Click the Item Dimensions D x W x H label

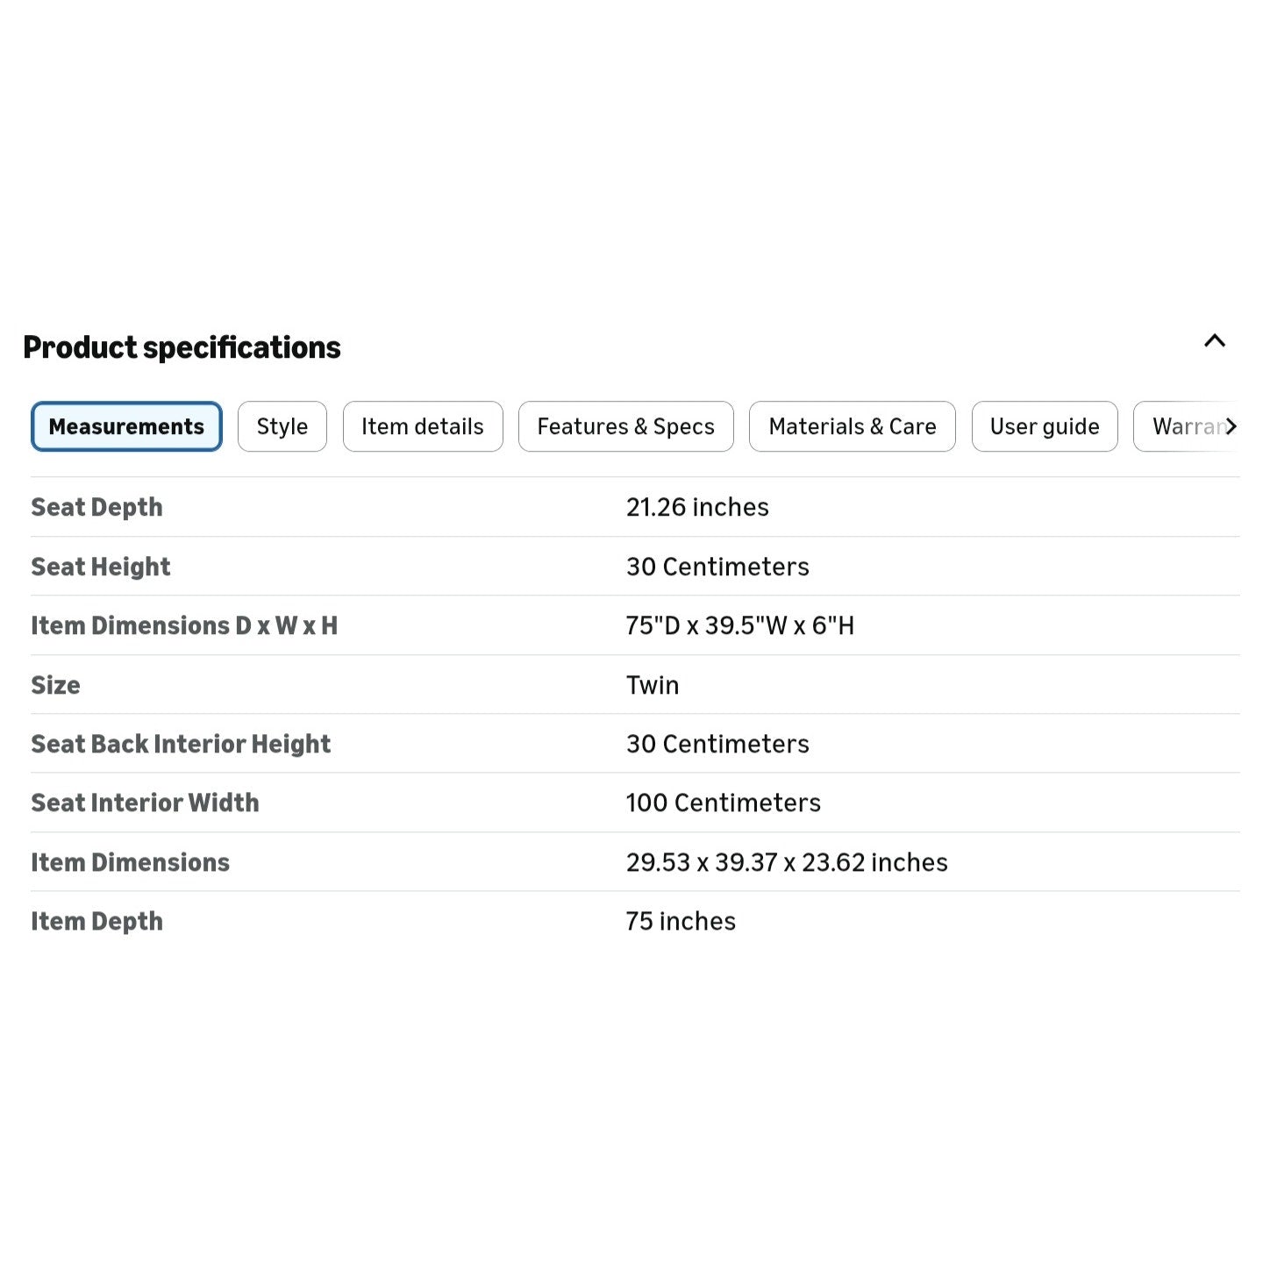184,625
